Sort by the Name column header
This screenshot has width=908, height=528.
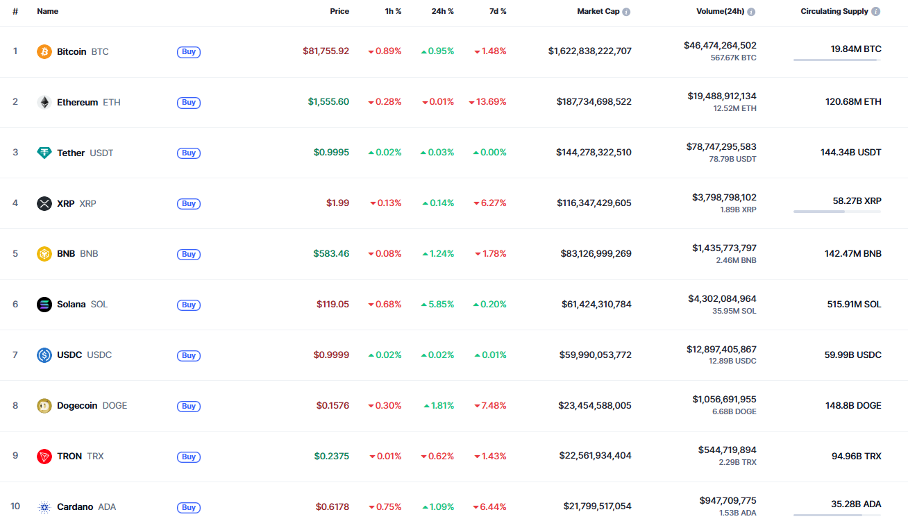click(x=48, y=12)
